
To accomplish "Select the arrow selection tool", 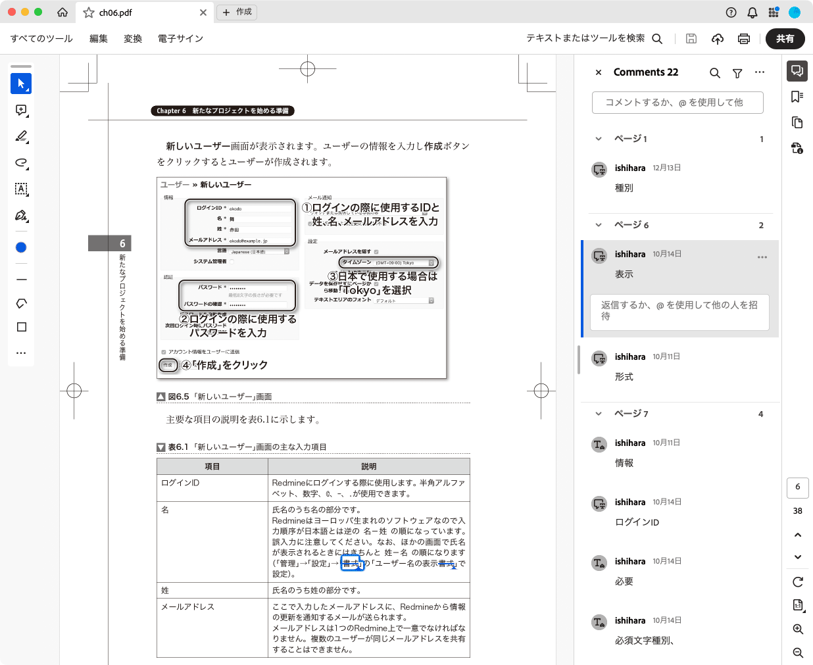I will [x=21, y=84].
